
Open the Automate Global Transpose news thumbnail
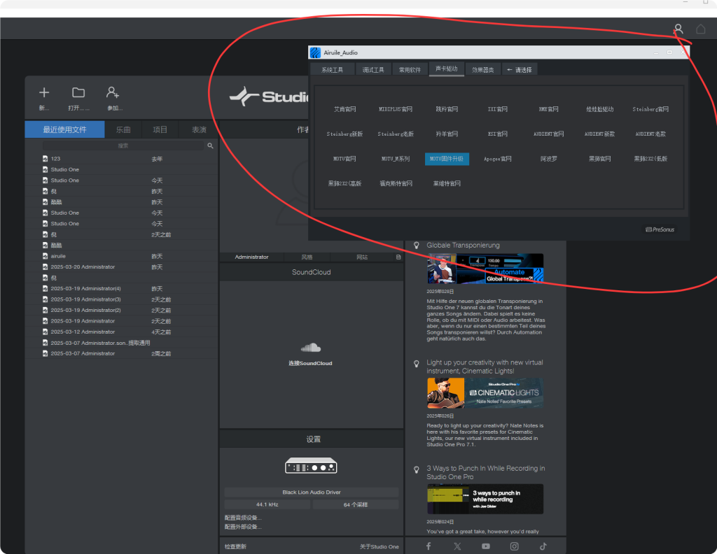(x=485, y=269)
